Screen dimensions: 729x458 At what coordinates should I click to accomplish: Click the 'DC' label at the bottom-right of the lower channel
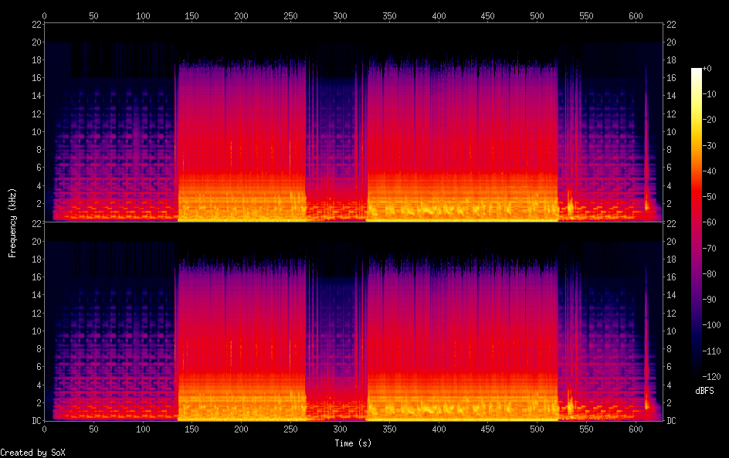[x=671, y=421]
